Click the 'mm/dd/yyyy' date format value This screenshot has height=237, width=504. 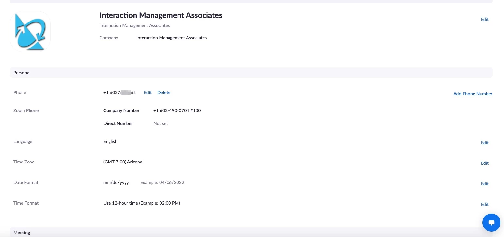(x=116, y=182)
